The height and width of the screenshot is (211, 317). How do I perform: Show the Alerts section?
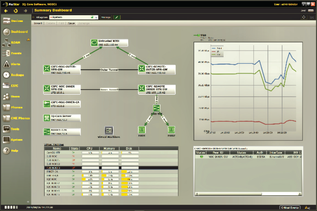(12, 64)
